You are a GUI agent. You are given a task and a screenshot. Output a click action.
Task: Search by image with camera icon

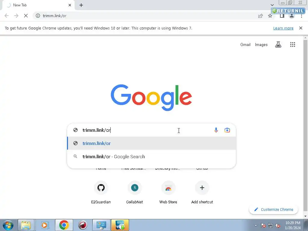[x=227, y=130]
